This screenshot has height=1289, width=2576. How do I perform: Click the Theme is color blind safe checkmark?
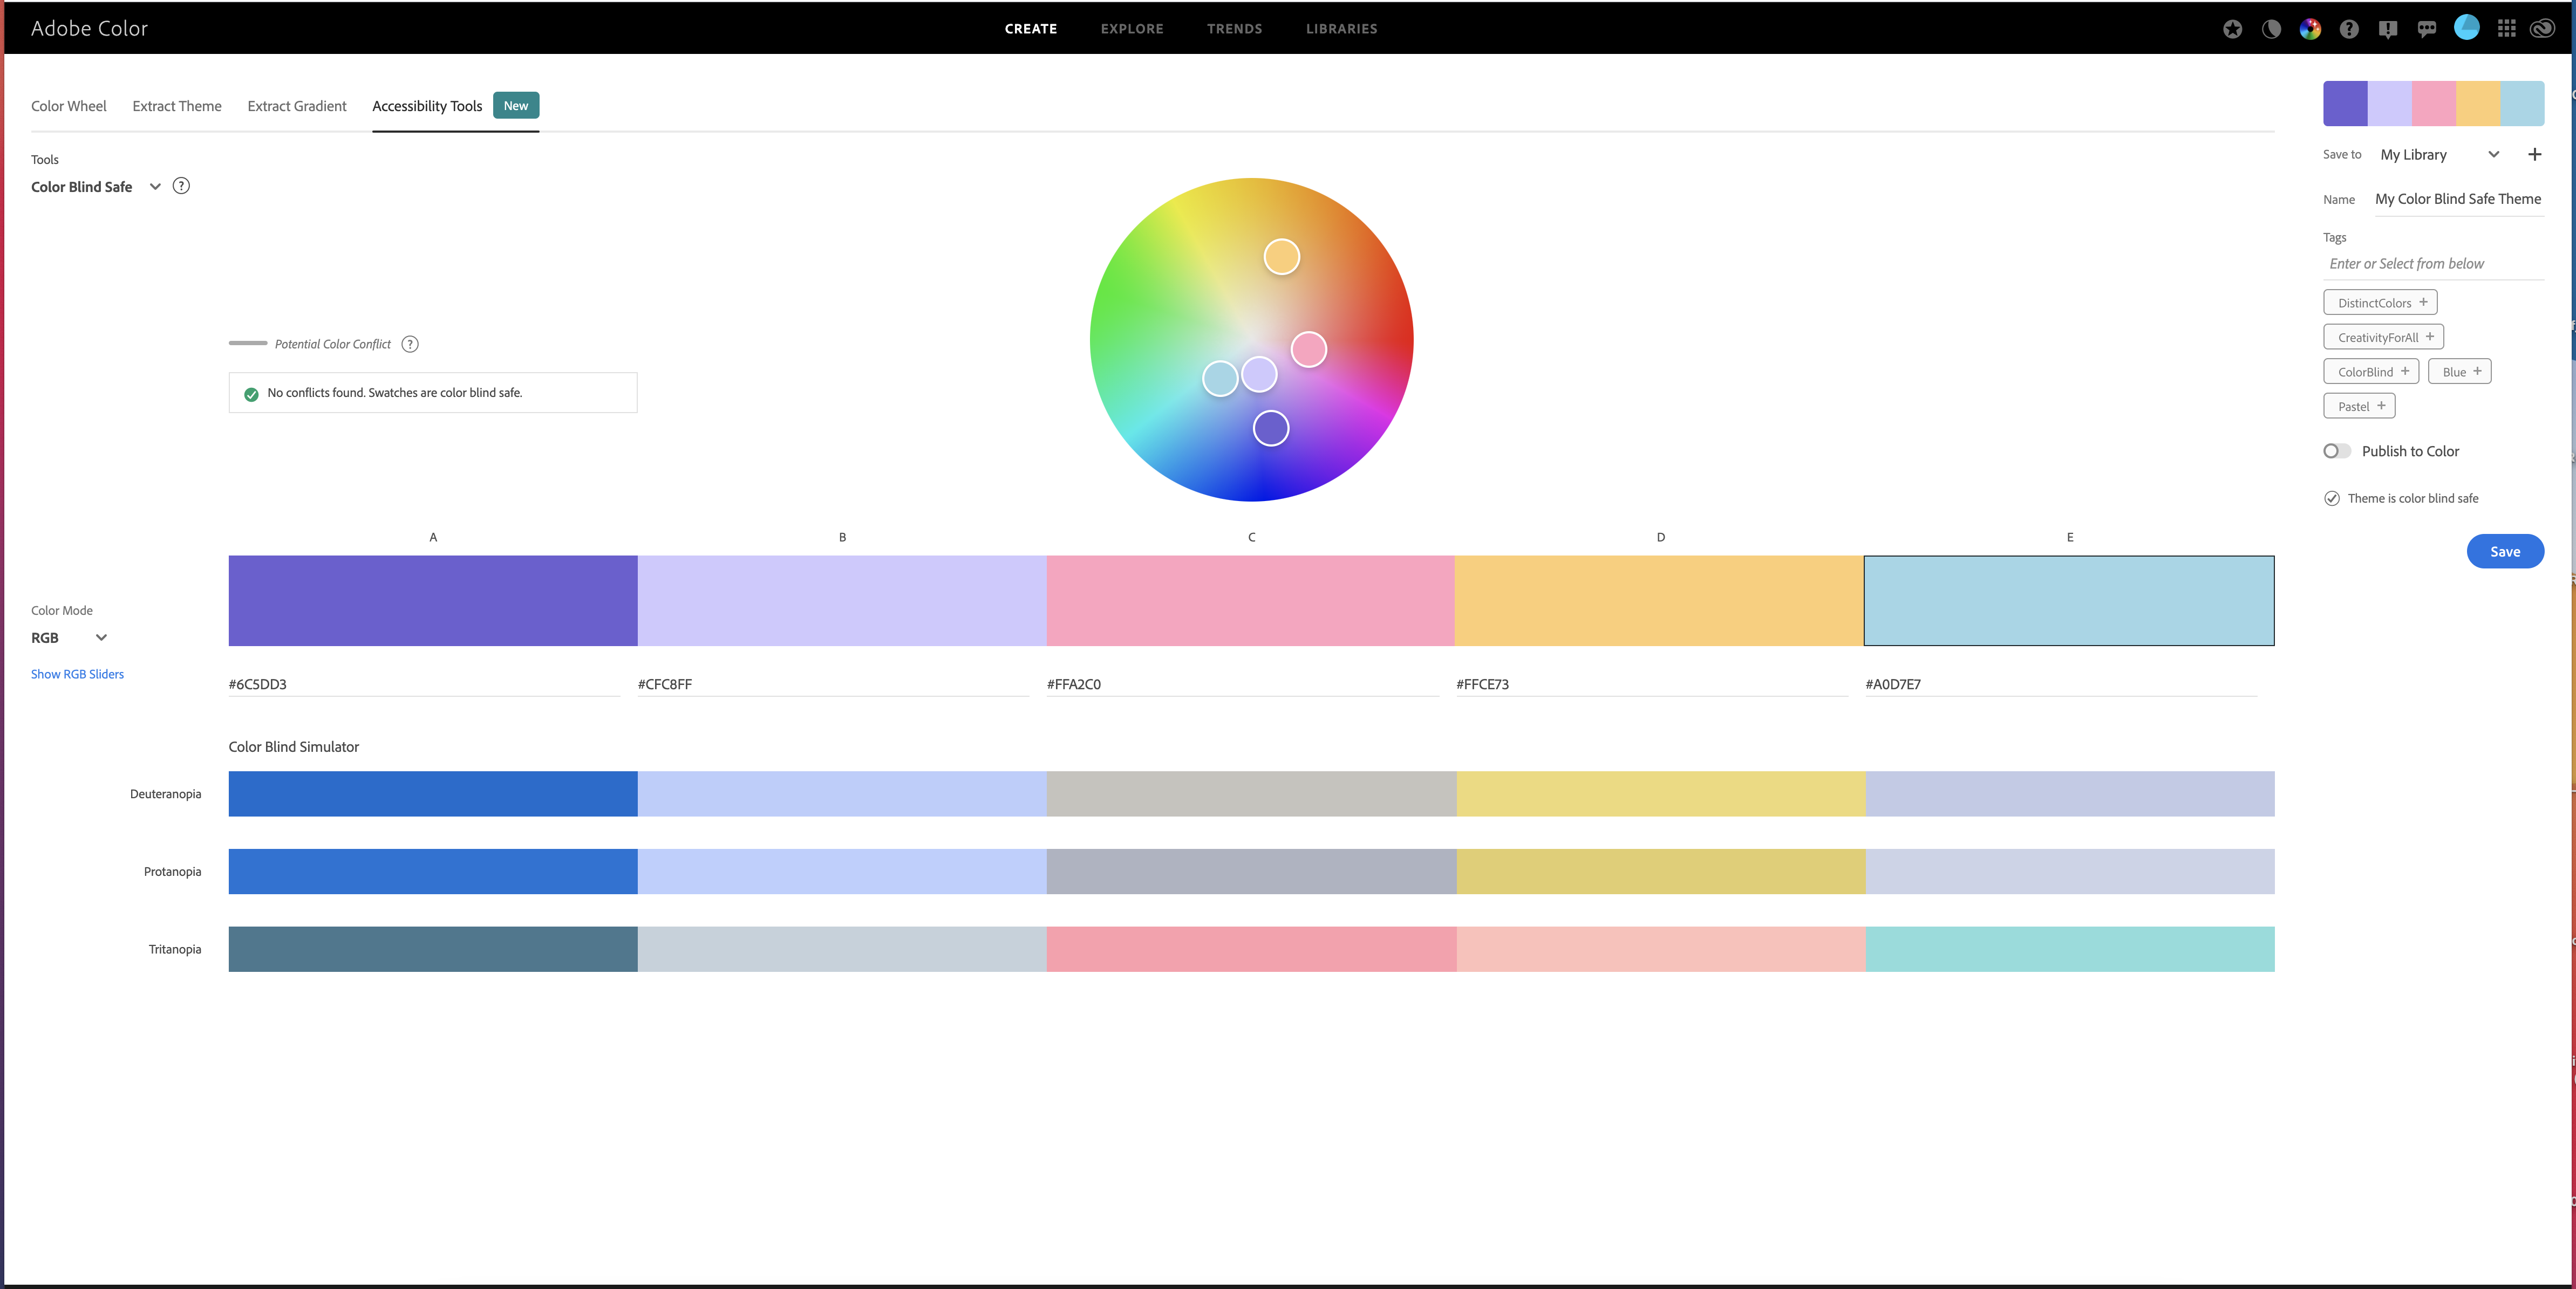(x=2331, y=498)
